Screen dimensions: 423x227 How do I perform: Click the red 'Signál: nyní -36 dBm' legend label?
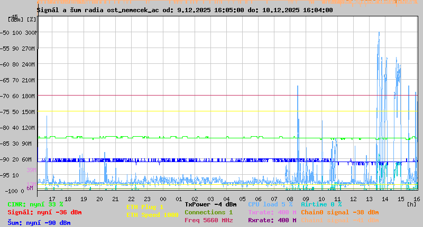click(44, 212)
